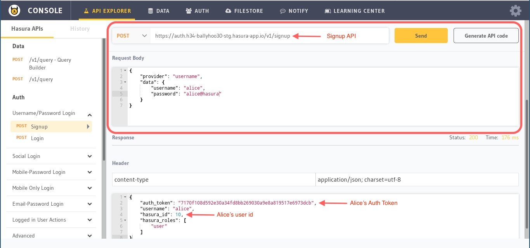This screenshot has height=248, width=530.
Task: Expand the Advanced section
Action: point(51,236)
